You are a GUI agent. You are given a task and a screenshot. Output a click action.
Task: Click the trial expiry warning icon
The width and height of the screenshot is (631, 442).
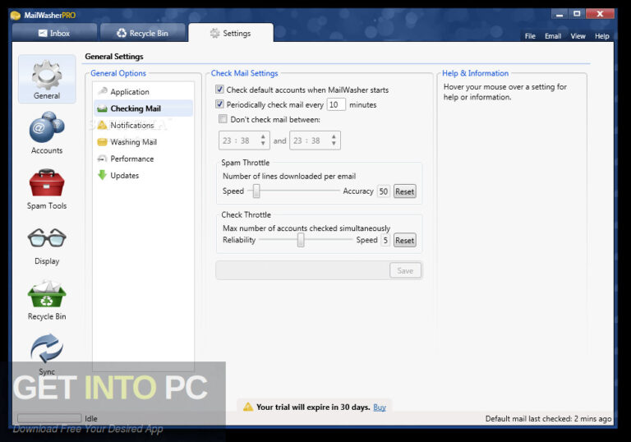[248, 407]
